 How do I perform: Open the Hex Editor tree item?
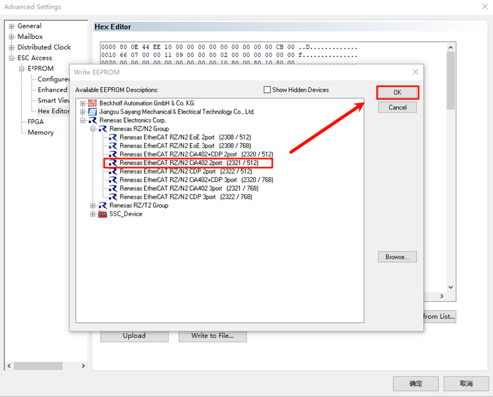pos(53,111)
